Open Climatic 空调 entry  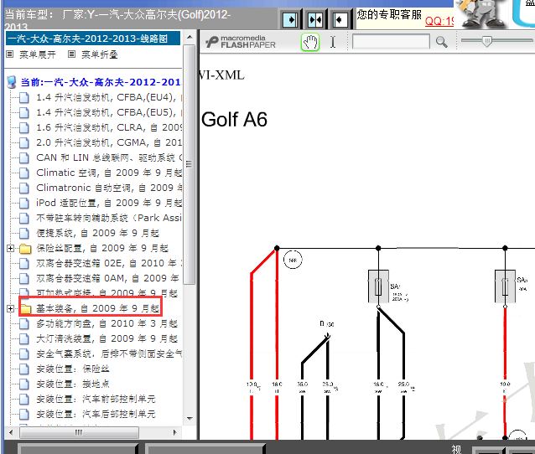[x=109, y=173]
